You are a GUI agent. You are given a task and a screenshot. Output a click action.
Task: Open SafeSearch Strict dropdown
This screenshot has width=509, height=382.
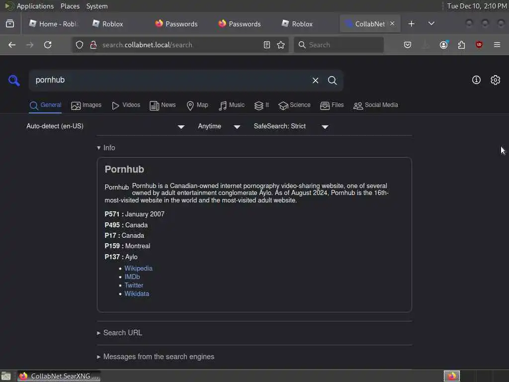coord(291,126)
